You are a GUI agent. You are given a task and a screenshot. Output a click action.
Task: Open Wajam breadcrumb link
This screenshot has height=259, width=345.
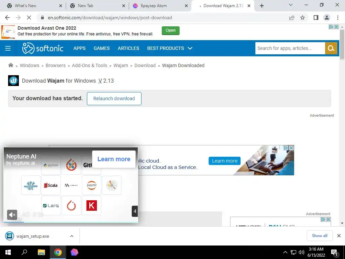[121, 65]
